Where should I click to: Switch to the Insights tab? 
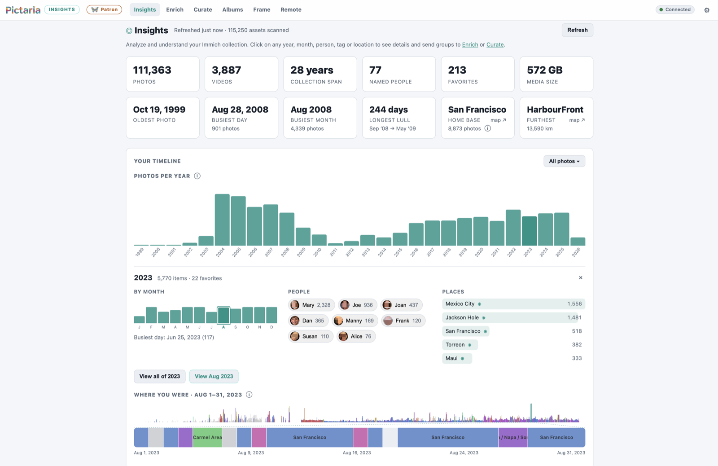(x=145, y=9)
